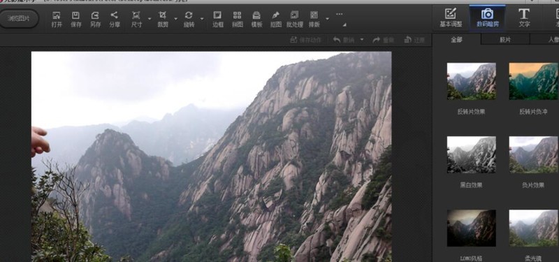
Task: Switch to the 文字 text tab
Action: pos(524,18)
